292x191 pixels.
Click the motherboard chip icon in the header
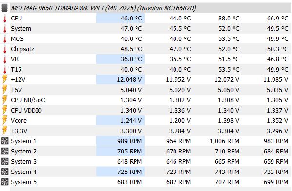pos(5,8)
